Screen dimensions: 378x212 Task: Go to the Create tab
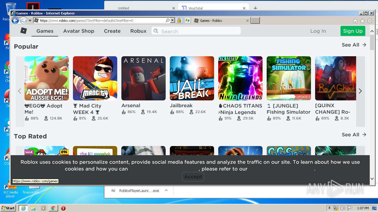112,31
